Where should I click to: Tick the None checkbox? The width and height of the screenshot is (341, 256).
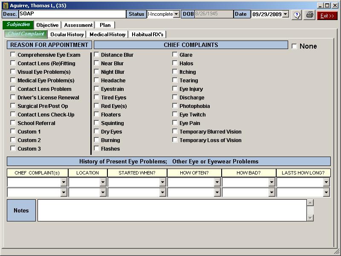(294, 46)
